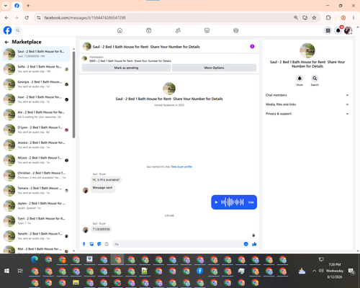Open the Christian conversation
Viewport: 360px width, 288px height.
(x=36, y=175)
